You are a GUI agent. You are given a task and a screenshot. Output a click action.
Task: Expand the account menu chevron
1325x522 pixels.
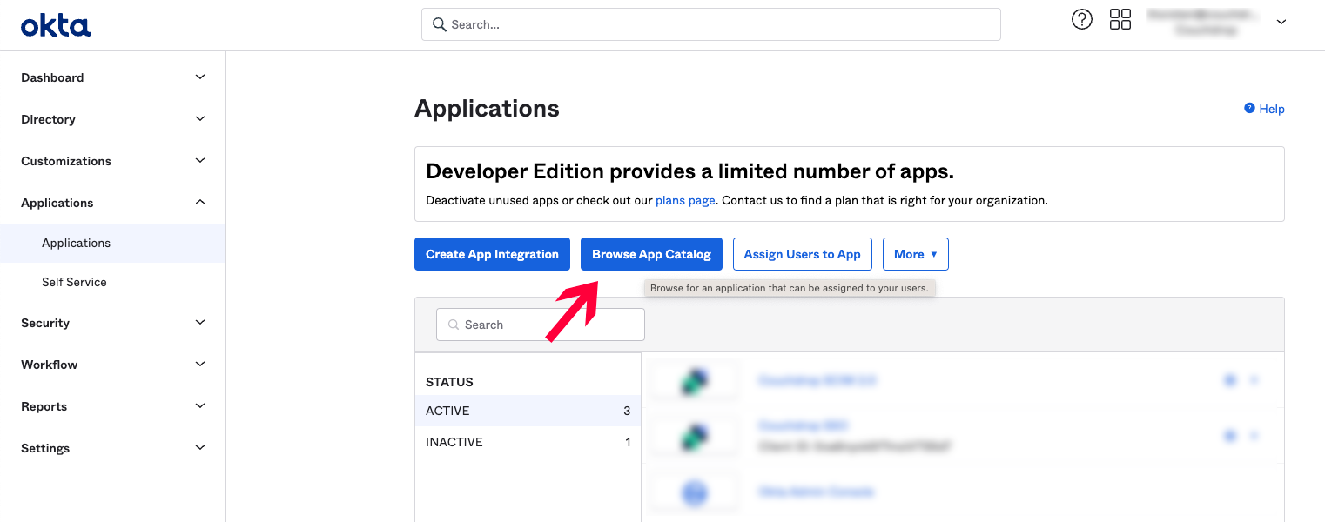[1281, 23]
